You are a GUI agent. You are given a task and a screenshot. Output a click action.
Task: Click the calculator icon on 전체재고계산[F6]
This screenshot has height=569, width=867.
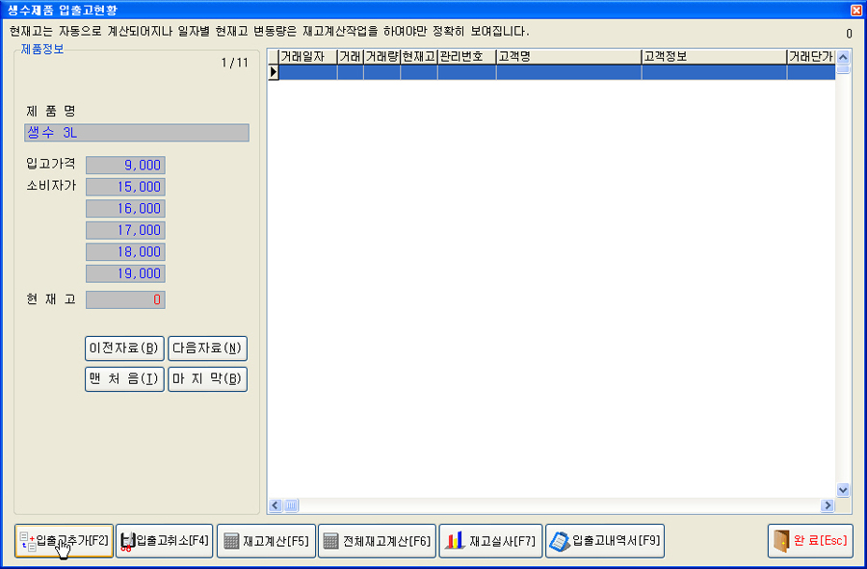click(x=330, y=541)
